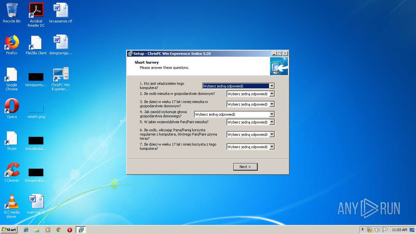Click question text '5. W jakim województwie Pan/Pani mieszka?'
This screenshot has height=234, width=416.
point(174,122)
